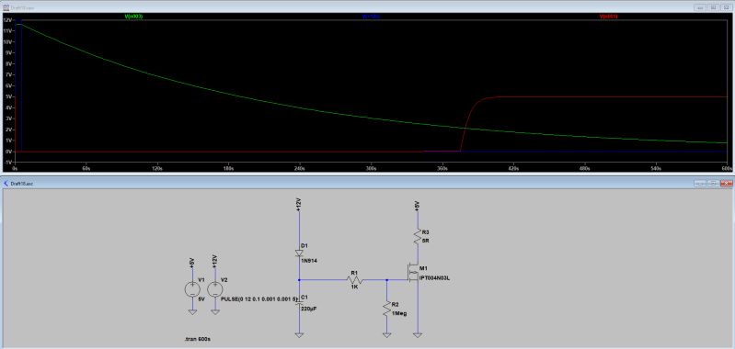The width and height of the screenshot is (735, 349).
Task: Select the D1 diode symbol
Action: (x=300, y=253)
